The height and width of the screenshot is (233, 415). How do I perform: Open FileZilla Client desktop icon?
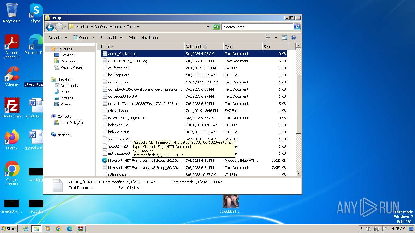[12, 108]
